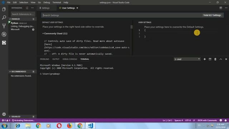
Task: Launch Firefox from taskbar
Action: coord(69,126)
